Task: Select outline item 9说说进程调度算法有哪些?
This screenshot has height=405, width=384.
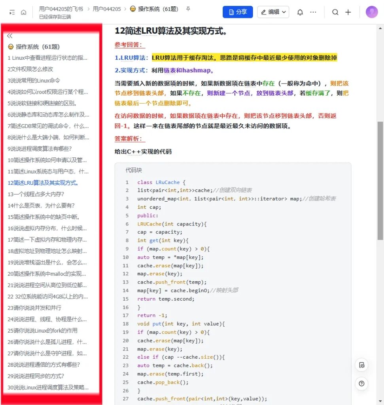Action: tap(40, 149)
